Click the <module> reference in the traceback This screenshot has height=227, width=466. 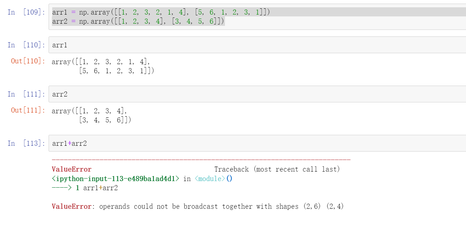pyautogui.click(x=210, y=179)
